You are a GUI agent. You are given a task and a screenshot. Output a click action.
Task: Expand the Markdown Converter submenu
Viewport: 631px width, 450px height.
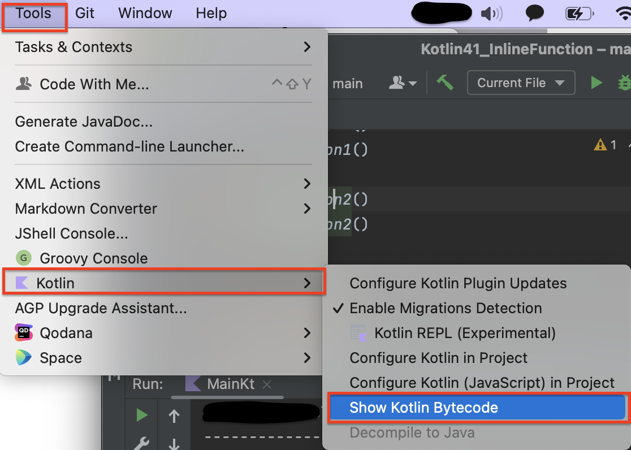[163, 209]
